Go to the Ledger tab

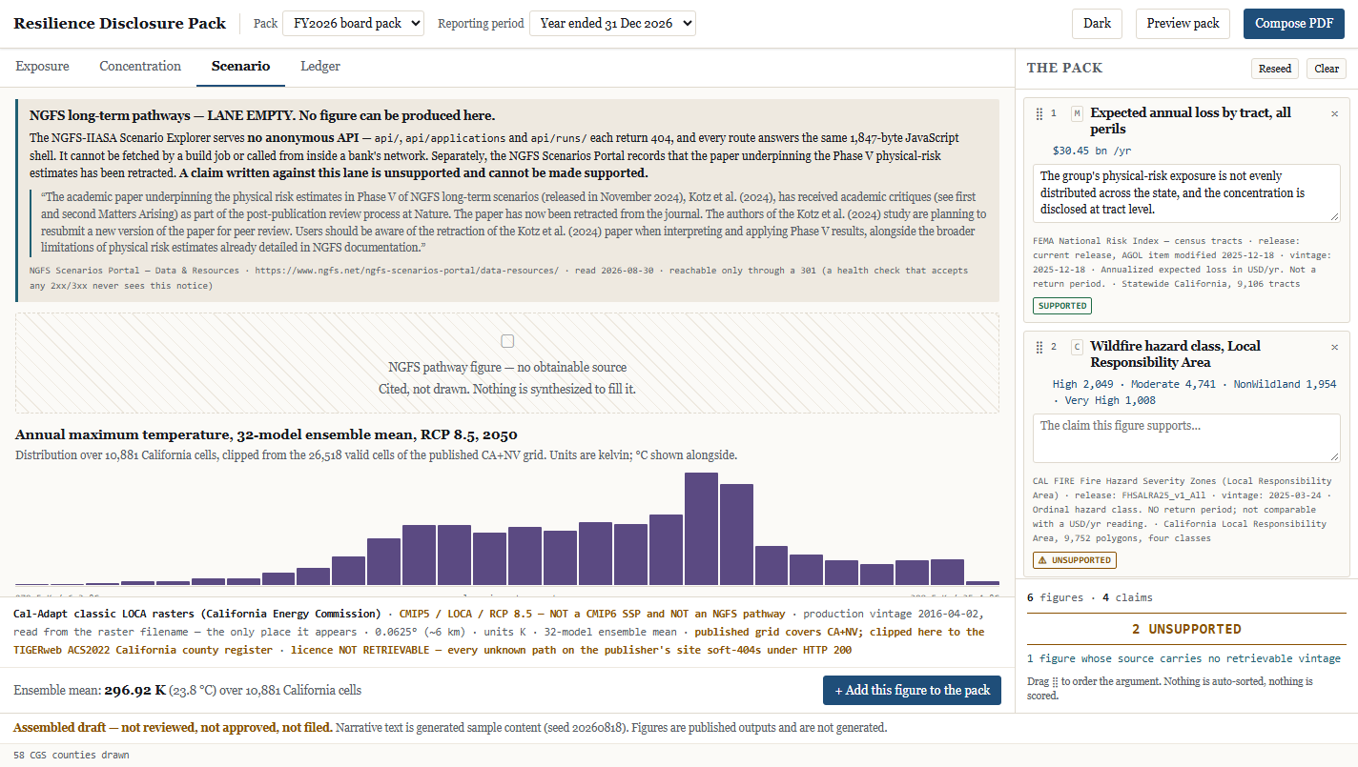tap(320, 67)
